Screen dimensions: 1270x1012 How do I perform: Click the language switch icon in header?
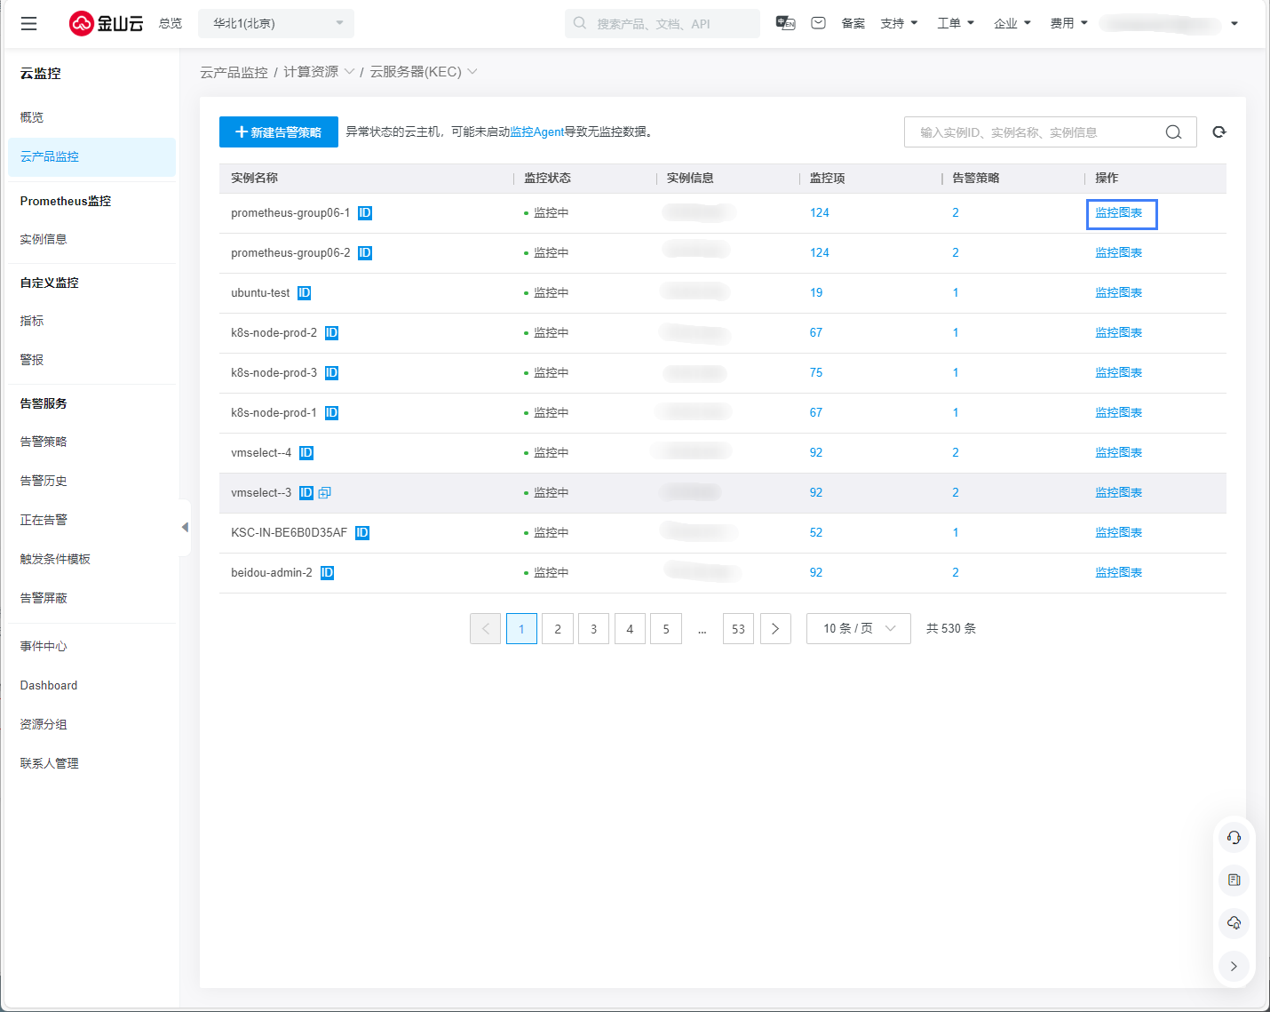click(x=785, y=23)
